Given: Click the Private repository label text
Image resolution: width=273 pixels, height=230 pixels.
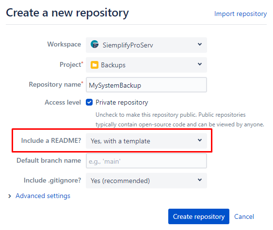Looking at the screenshot, I should 122,102.
